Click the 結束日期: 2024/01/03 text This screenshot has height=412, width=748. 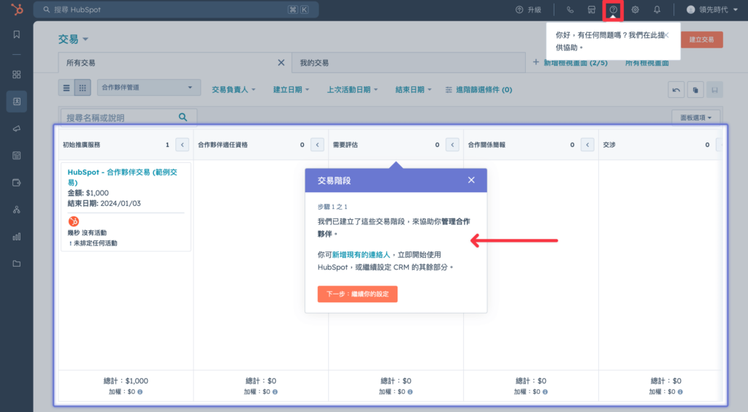104,204
